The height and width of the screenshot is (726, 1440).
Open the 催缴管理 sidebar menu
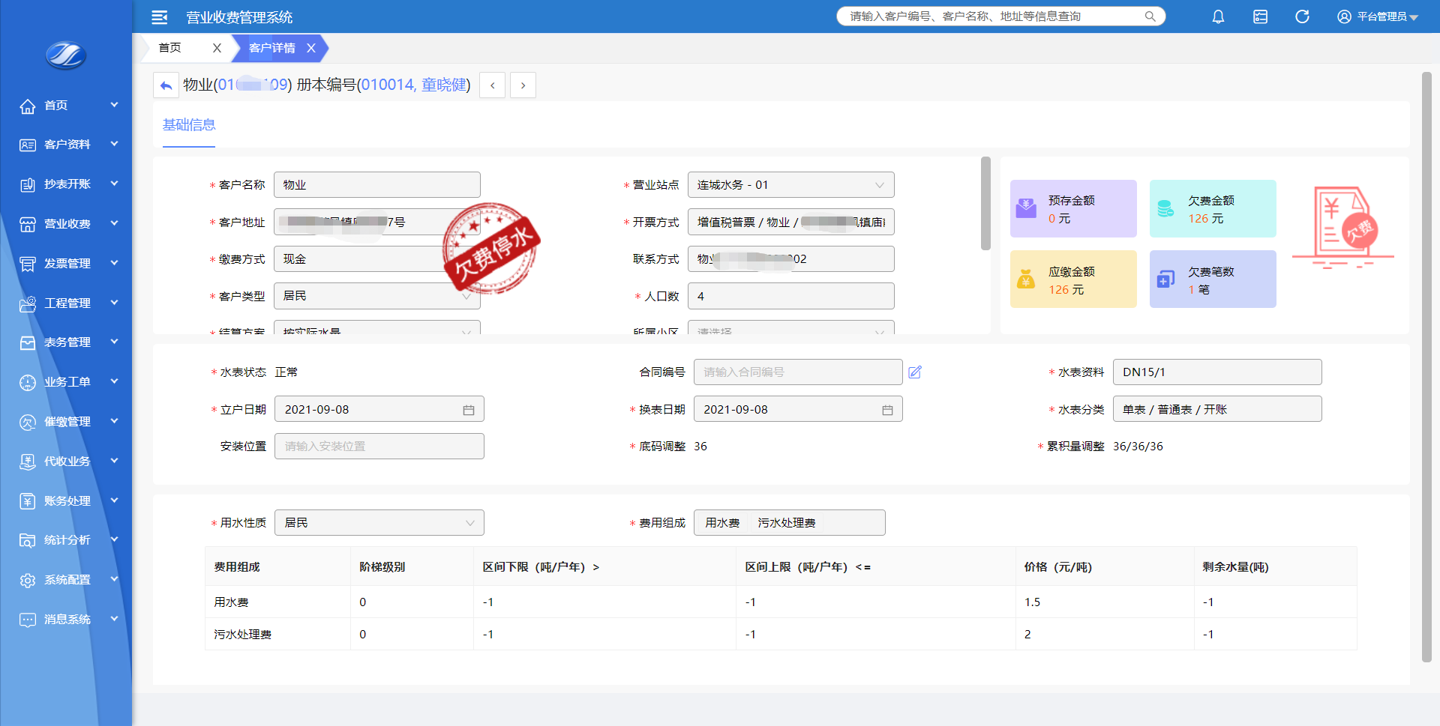coord(66,422)
